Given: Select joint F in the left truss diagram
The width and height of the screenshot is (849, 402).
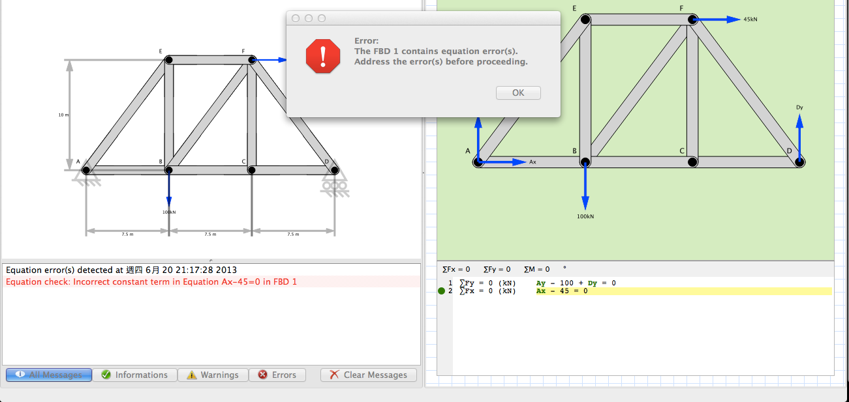Looking at the screenshot, I should coord(252,61).
